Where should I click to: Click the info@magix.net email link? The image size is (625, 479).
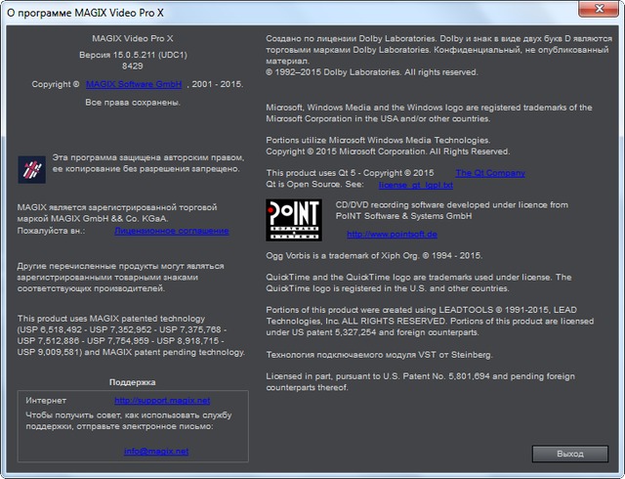click(x=156, y=451)
